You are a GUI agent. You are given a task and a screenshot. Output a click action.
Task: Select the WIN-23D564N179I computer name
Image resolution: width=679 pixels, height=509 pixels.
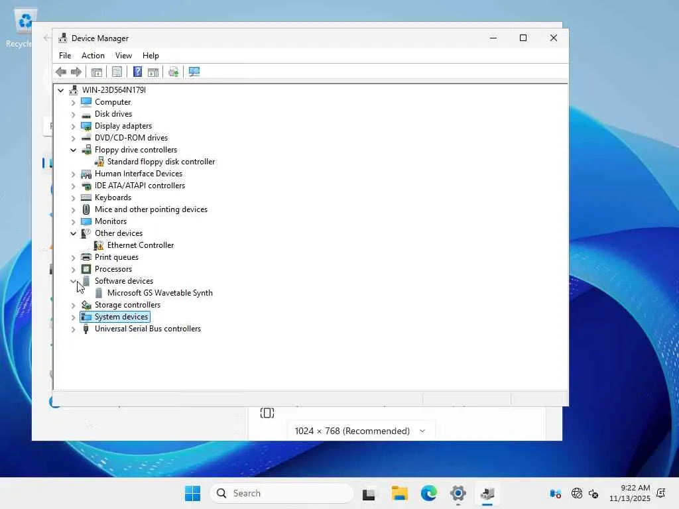[114, 90]
